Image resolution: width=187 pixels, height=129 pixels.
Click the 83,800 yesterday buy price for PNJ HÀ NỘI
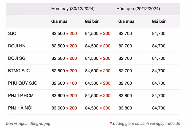pos(125,108)
